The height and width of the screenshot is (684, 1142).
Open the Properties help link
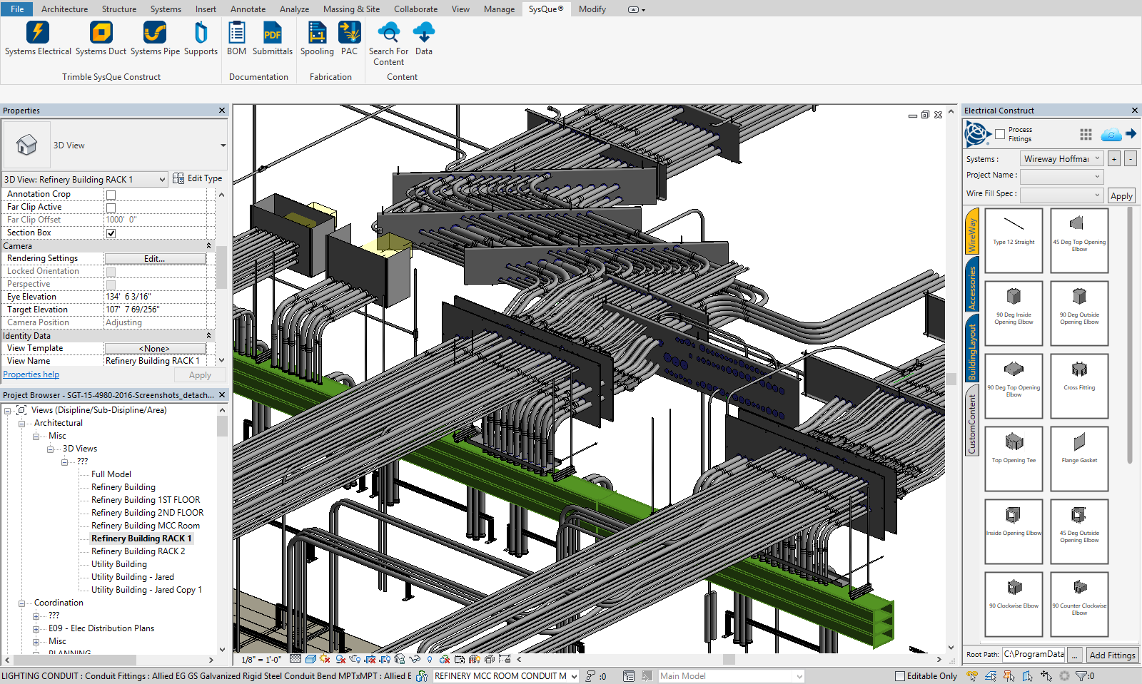[x=31, y=374]
